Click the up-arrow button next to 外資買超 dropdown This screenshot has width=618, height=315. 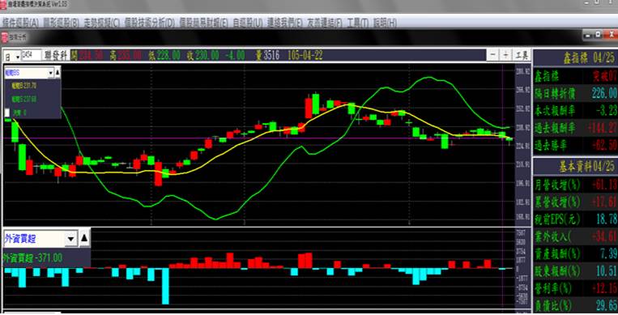tap(84, 239)
